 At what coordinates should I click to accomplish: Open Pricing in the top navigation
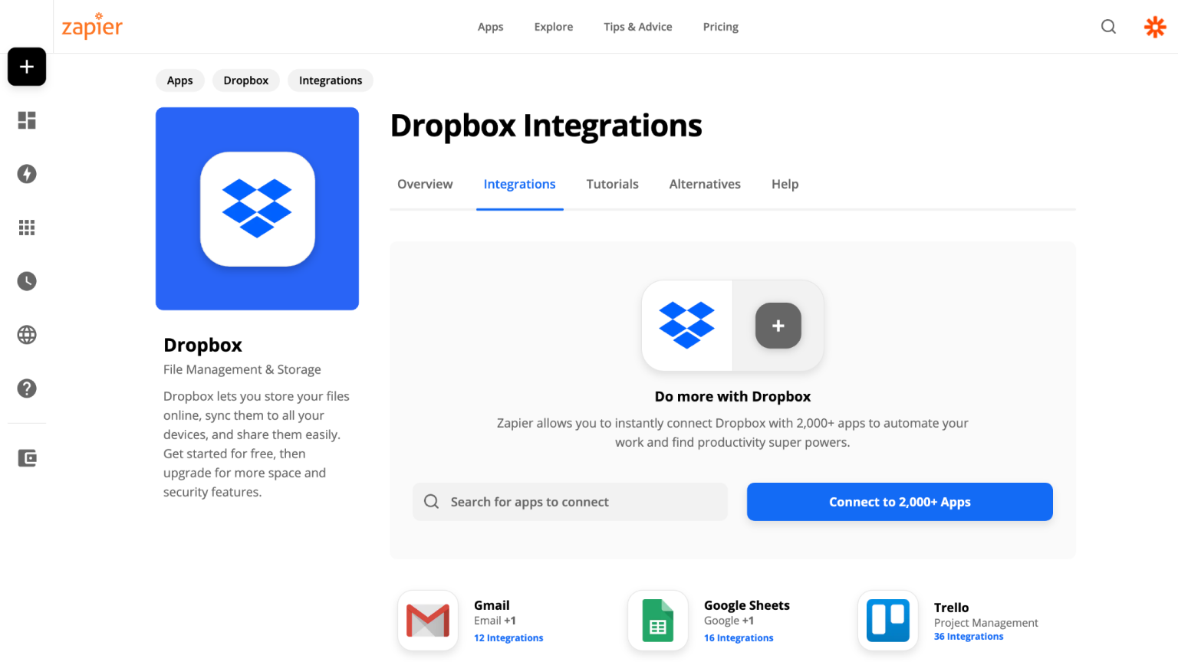[720, 27]
